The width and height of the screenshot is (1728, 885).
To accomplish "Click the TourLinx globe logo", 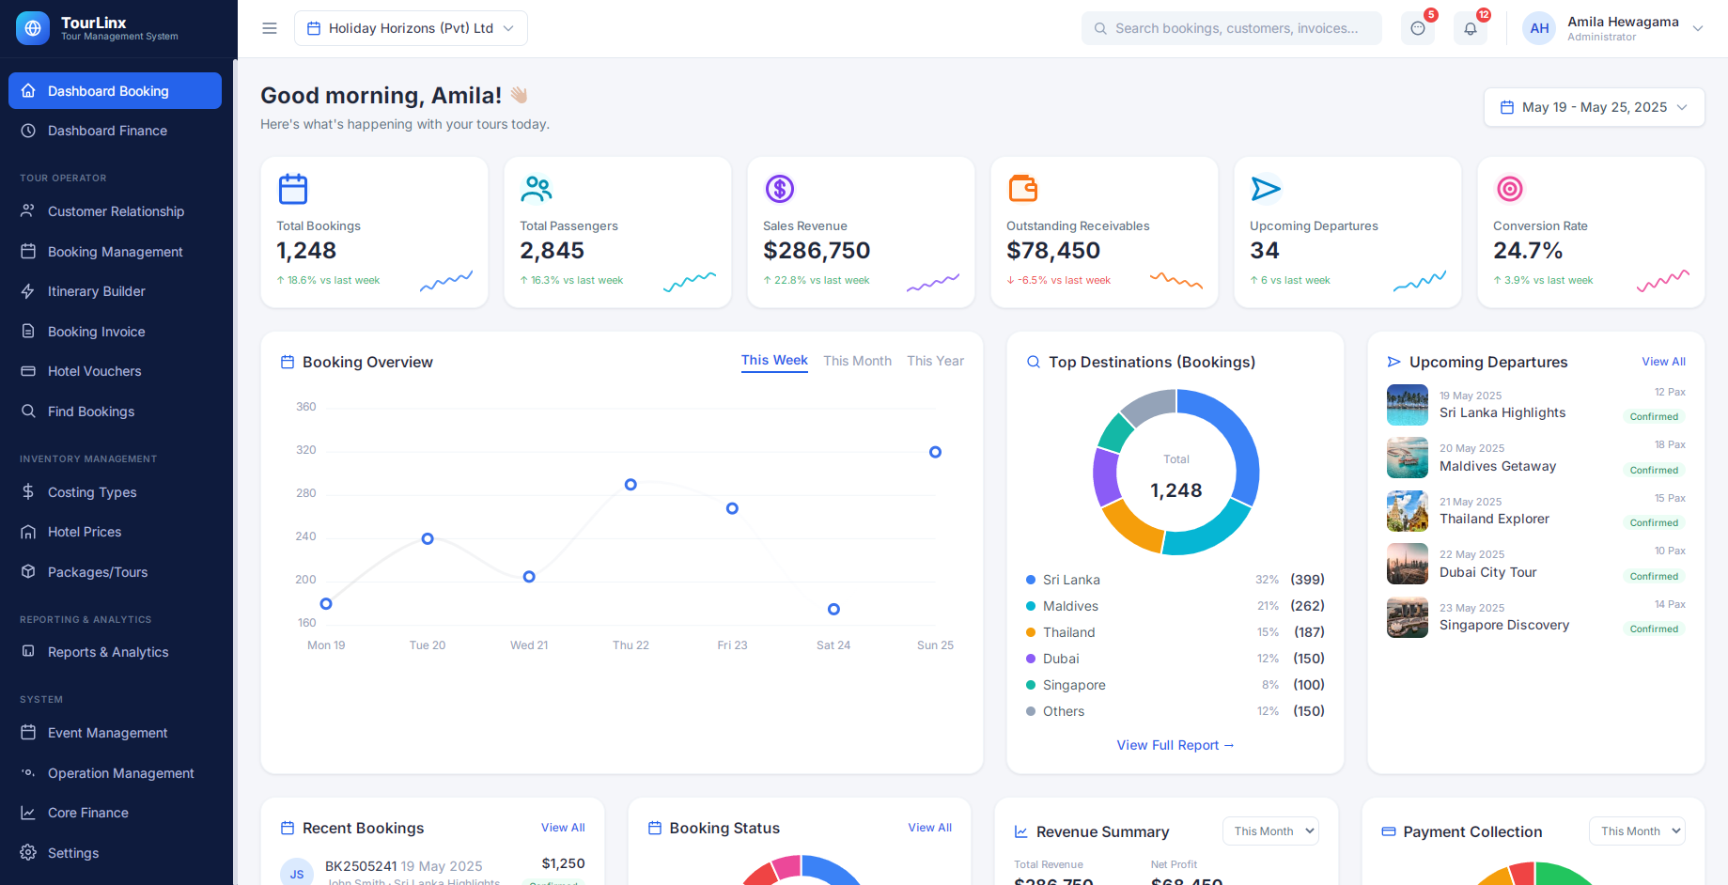I will (x=33, y=28).
